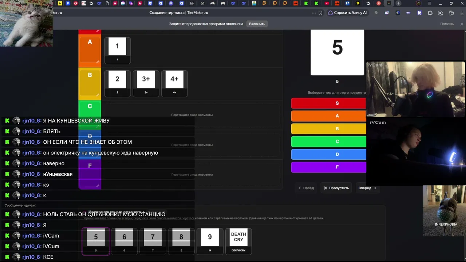Click the orange A tier label
The width and height of the screenshot is (466, 262).
[x=90, y=50]
